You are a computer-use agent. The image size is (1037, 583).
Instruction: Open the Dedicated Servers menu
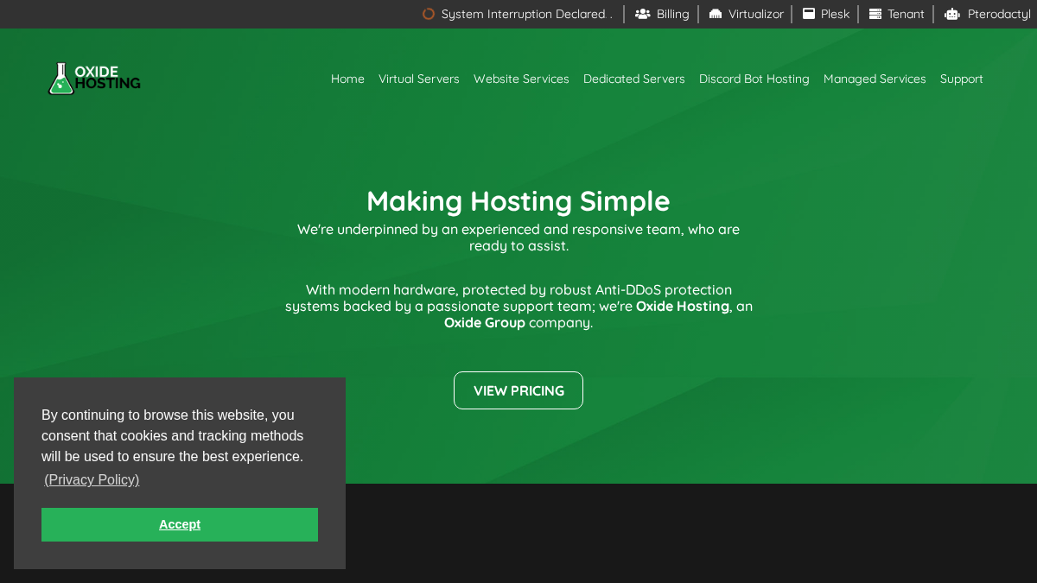[x=634, y=79]
